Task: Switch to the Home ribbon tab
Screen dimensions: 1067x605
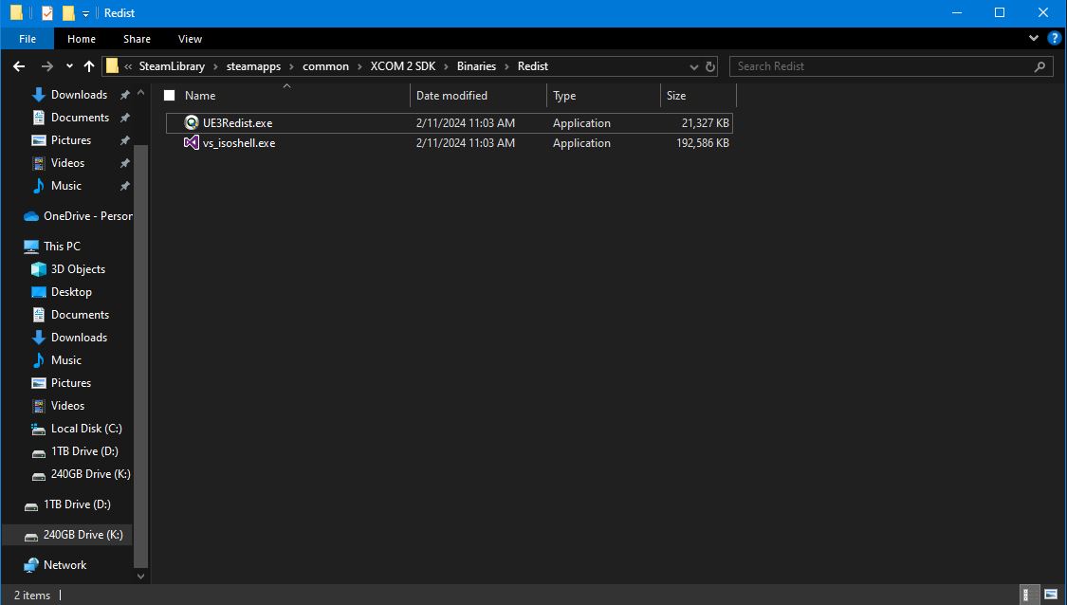Action: pyautogui.click(x=82, y=39)
